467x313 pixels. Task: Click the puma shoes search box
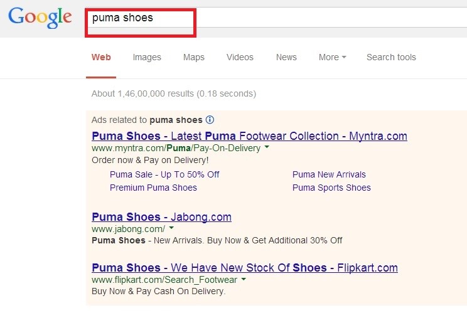(276, 18)
